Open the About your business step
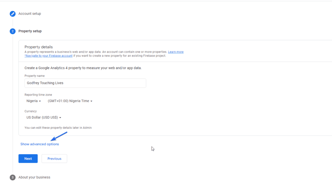Viewport: 332px width, 185px height. tap(34, 177)
